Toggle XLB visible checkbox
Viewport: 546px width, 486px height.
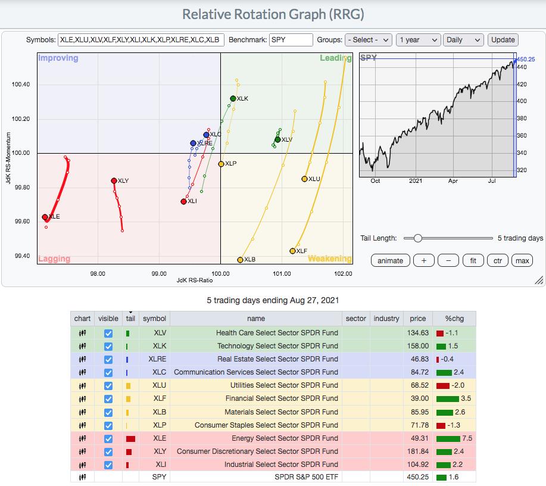pos(108,413)
